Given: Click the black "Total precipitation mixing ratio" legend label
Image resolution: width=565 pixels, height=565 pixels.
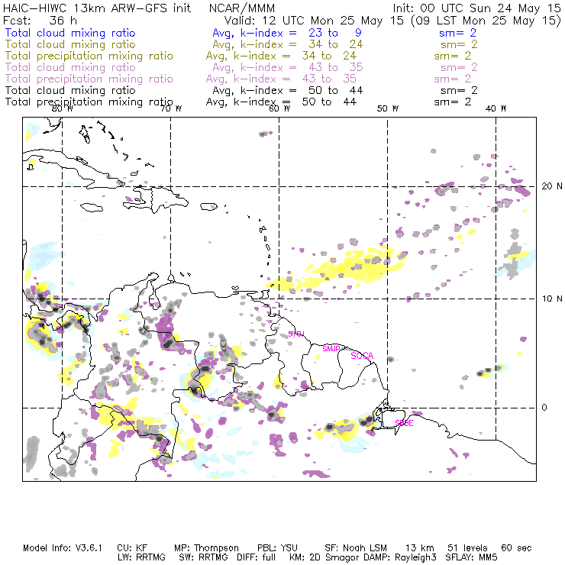Looking at the screenshot, I should tap(89, 102).
